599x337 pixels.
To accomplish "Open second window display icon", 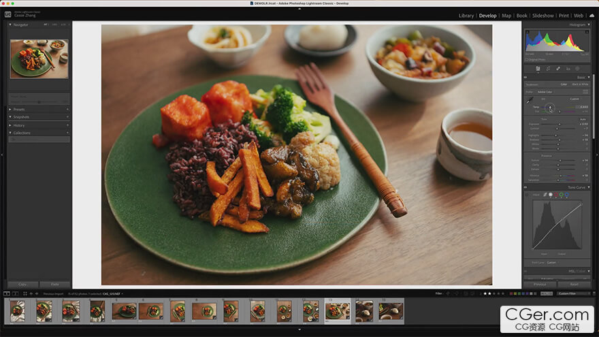I will pyautogui.click(x=15, y=293).
